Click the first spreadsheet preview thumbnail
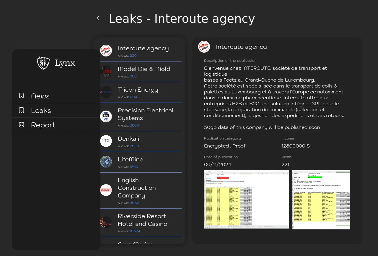The height and width of the screenshot is (256, 378). pos(246,200)
